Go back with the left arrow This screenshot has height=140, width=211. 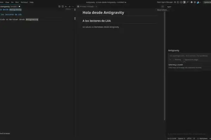click(x=66, y=6)
